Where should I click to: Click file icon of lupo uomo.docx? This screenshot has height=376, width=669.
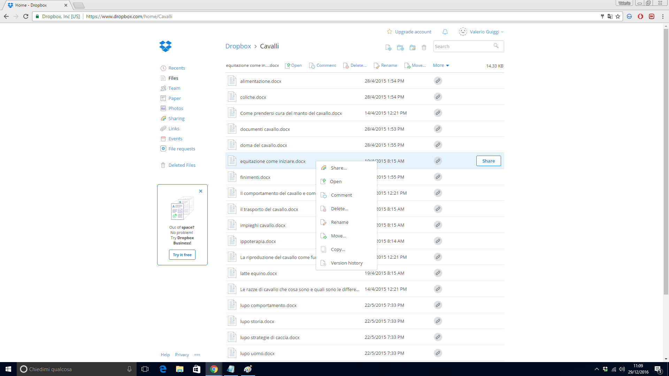[x=232, y=353]
